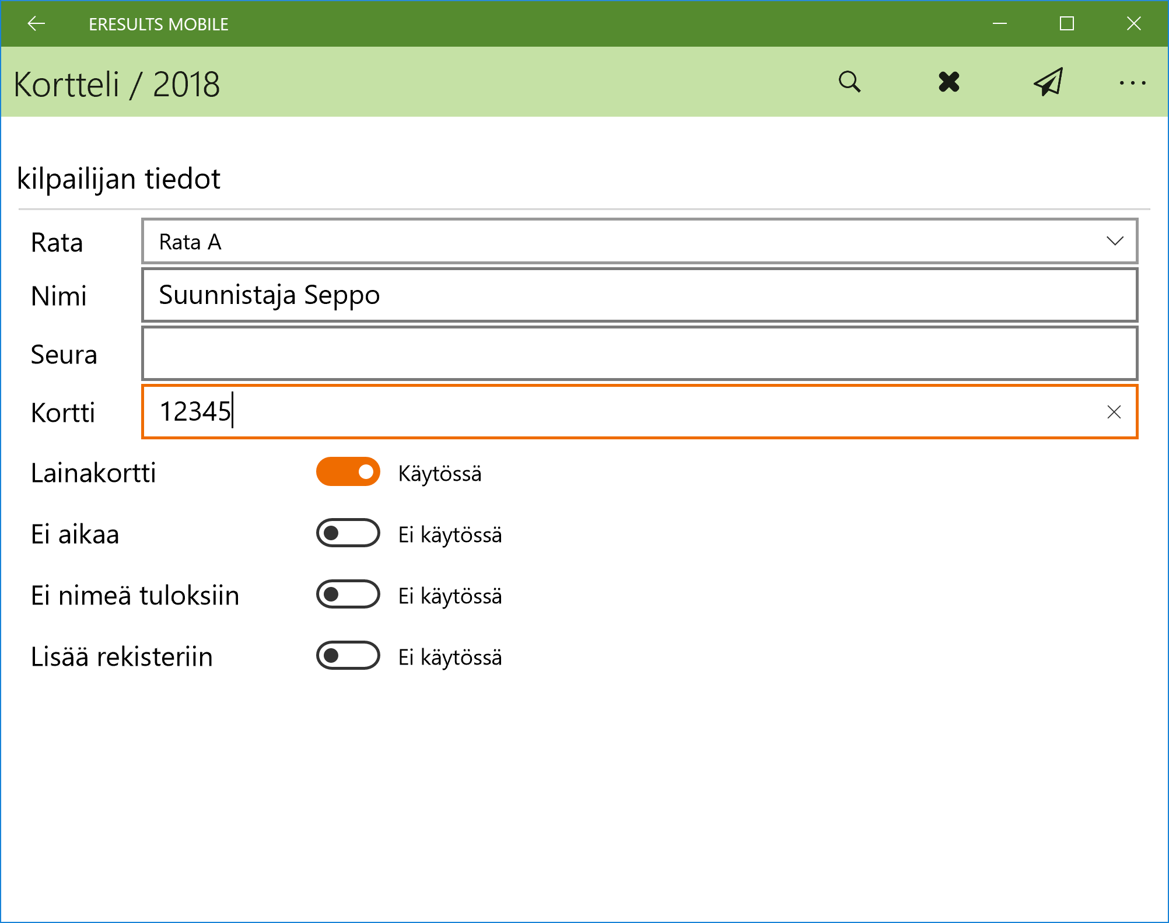The height and width of the screenshot is (923, 1169).
Task: Click the search magnifier icon
Action: 849,82
